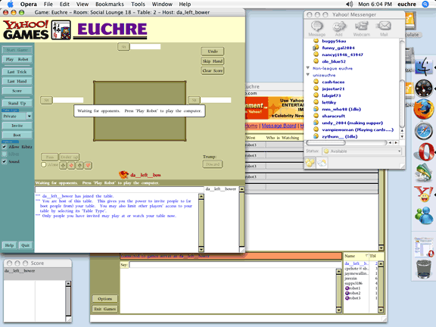Click the minimized window thumbnail in Dock
The width and height of the screenshot is (436, 327).
(x=424, y=248)
